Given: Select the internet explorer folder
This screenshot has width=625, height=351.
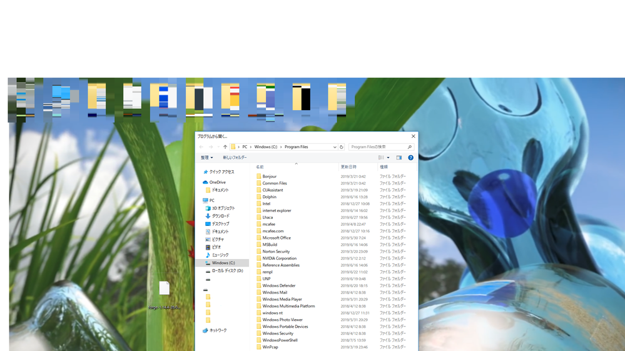Looking at the screenshot, I should point(277,210).
